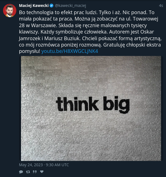Open the youtu.be/H8XWGCLjNK4 link

(x=70, y=51)
